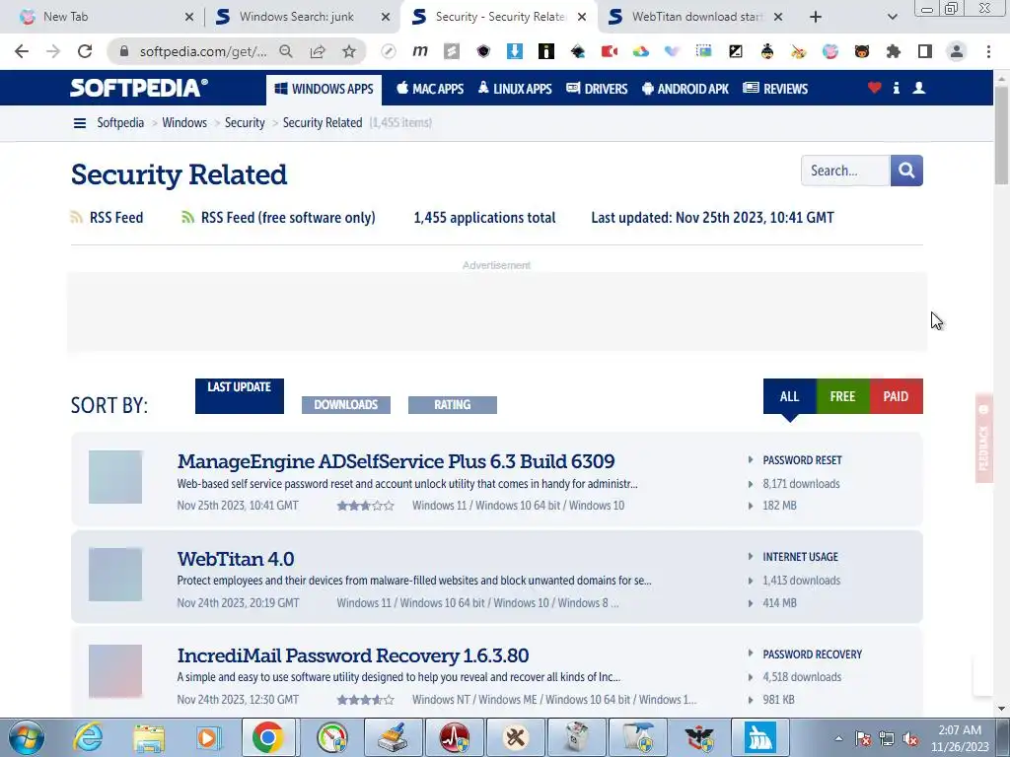
Task: Click the address bar URL
Action: click(203, 51)
